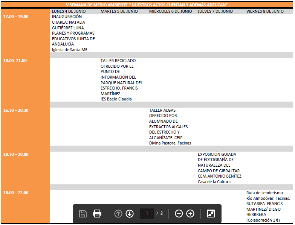This screenshot has height=225, width=295.
Task: Click the header 'VIERNES 8 DE JUNIO'
Action: tap(265, 11)
